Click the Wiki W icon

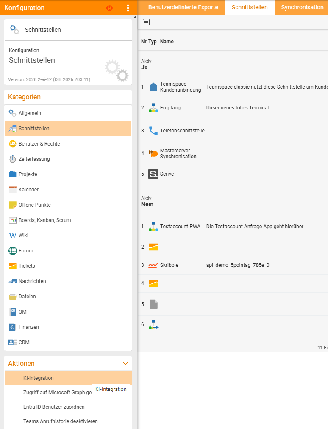[x=13, y=236]
